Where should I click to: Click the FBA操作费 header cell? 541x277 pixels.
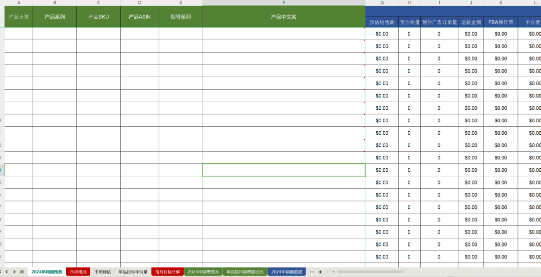click(x=500, y=22)
